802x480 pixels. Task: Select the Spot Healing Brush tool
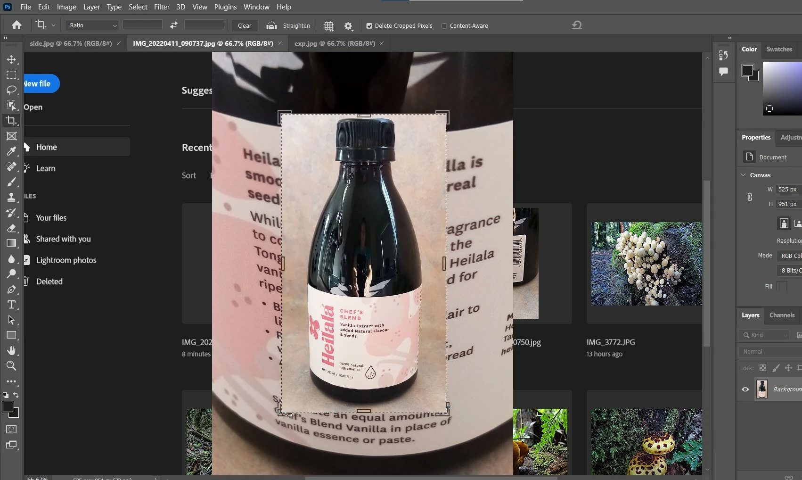click(11, 166)
